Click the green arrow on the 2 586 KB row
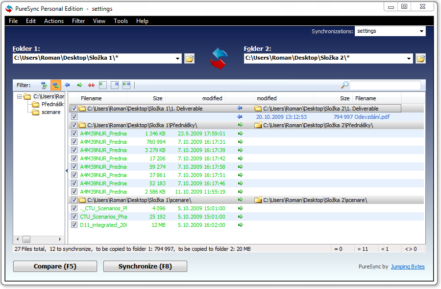 (x=241, y=192)
